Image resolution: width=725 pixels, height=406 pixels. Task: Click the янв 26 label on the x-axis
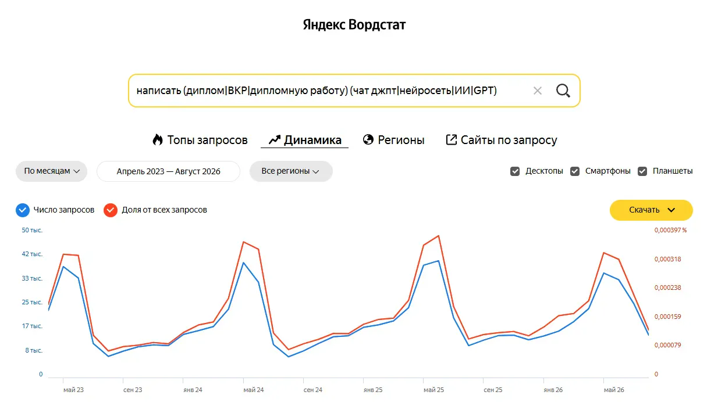click(x=553, y=390)
